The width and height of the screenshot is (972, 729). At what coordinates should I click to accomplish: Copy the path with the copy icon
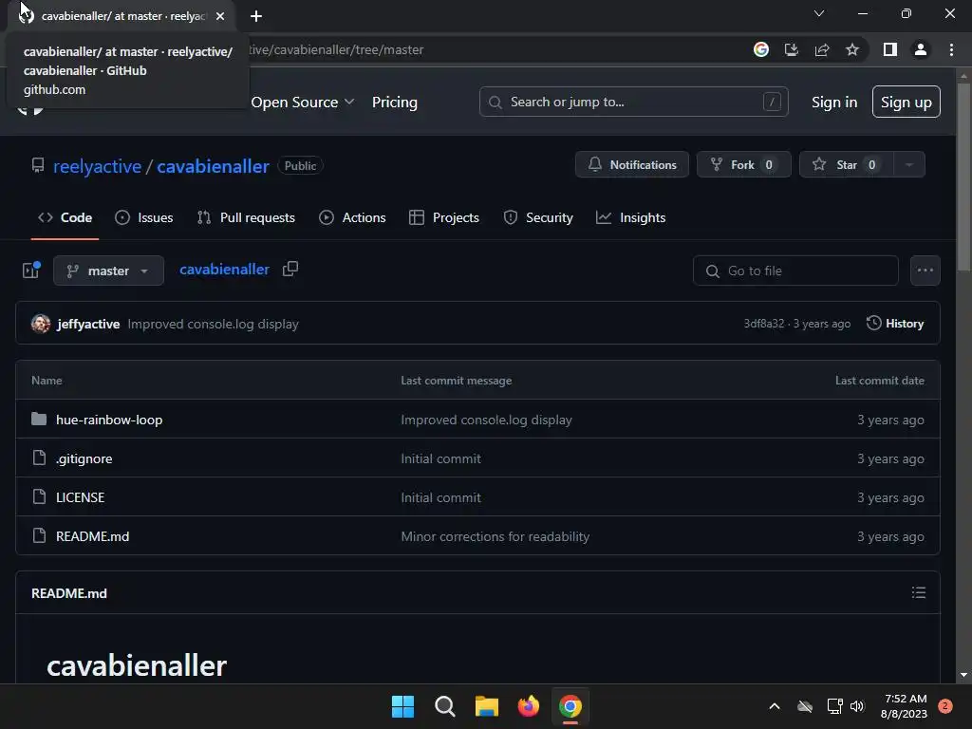point(290,269)
